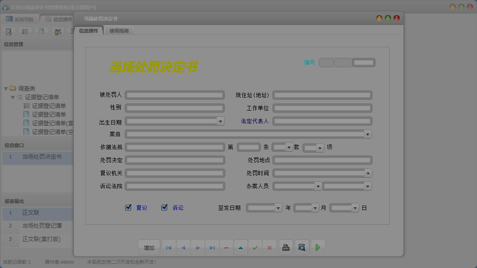Click the green checkmark confirm icon
Viewport: 477px width, 268px height.
(255, 247)
